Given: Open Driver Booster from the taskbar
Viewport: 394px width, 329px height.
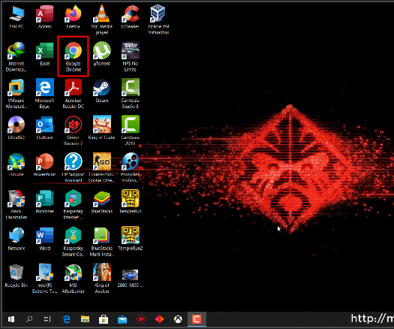Looking at the screenshot, I should 141,319.
